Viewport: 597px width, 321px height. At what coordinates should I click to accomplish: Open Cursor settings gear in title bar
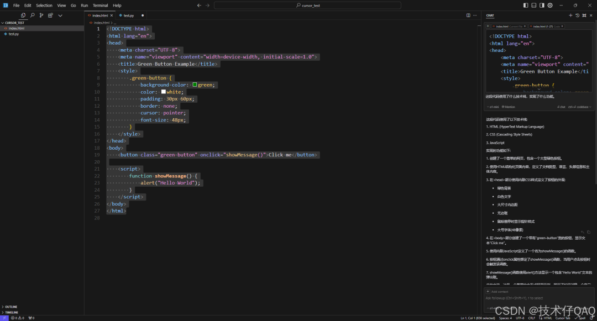tap(550, 6)
